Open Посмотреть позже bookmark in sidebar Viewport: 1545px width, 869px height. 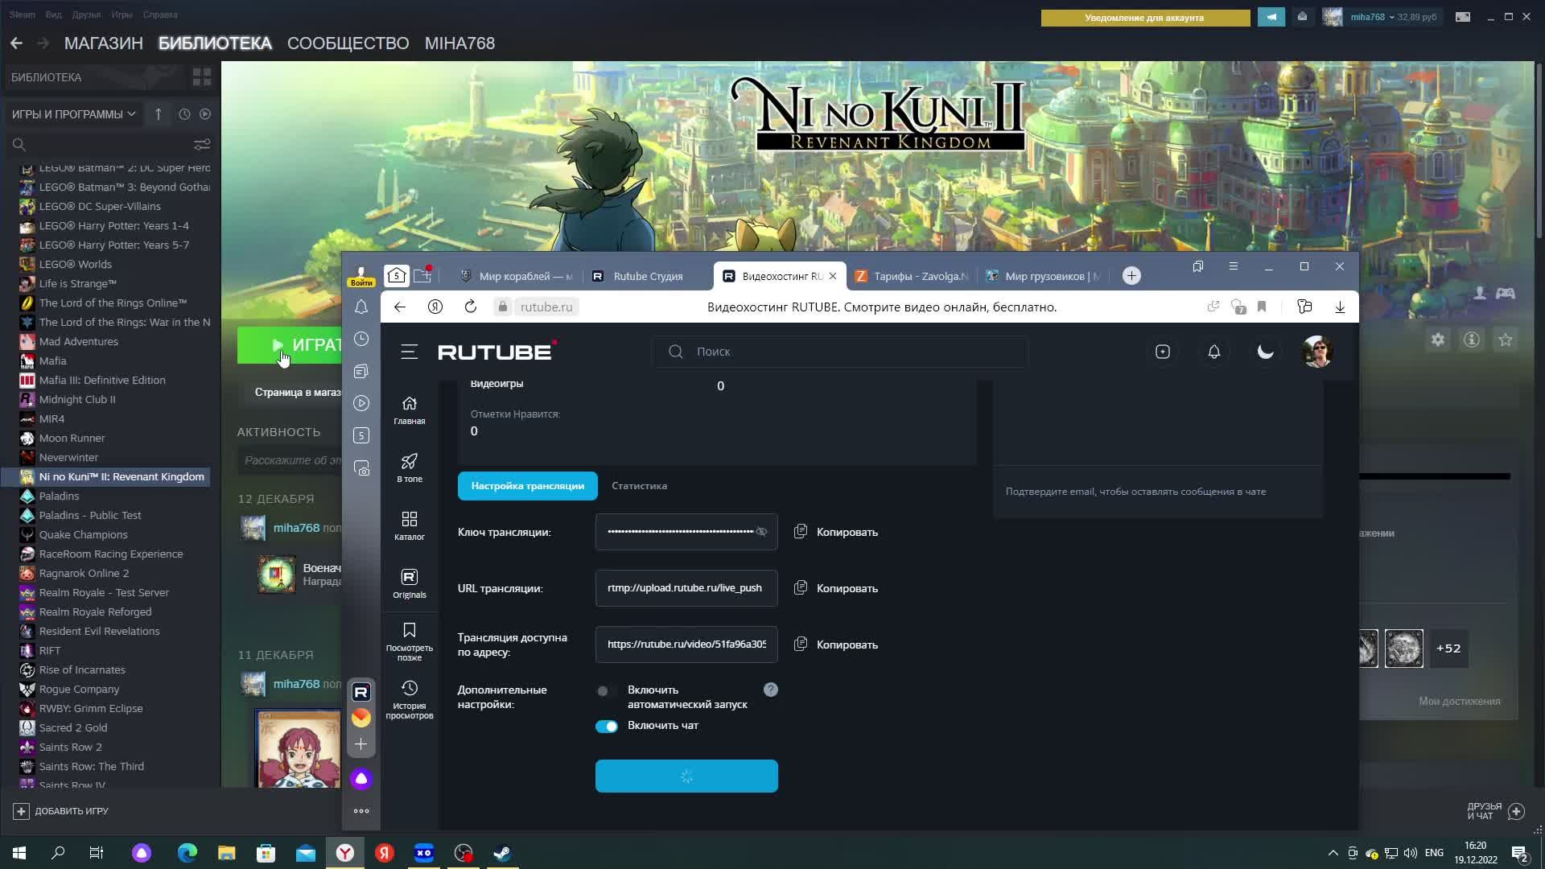point(409,640)
